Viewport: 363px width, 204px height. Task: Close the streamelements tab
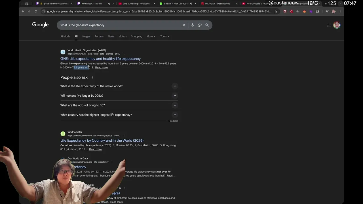click(72, 4)
